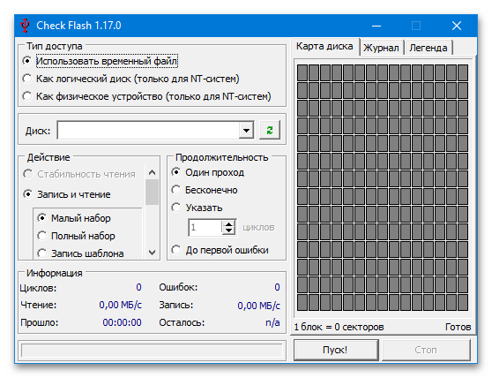Click action list scroll up arrow
The height and width of the screenshot is (378, 492).
click(x=153, y=172)
